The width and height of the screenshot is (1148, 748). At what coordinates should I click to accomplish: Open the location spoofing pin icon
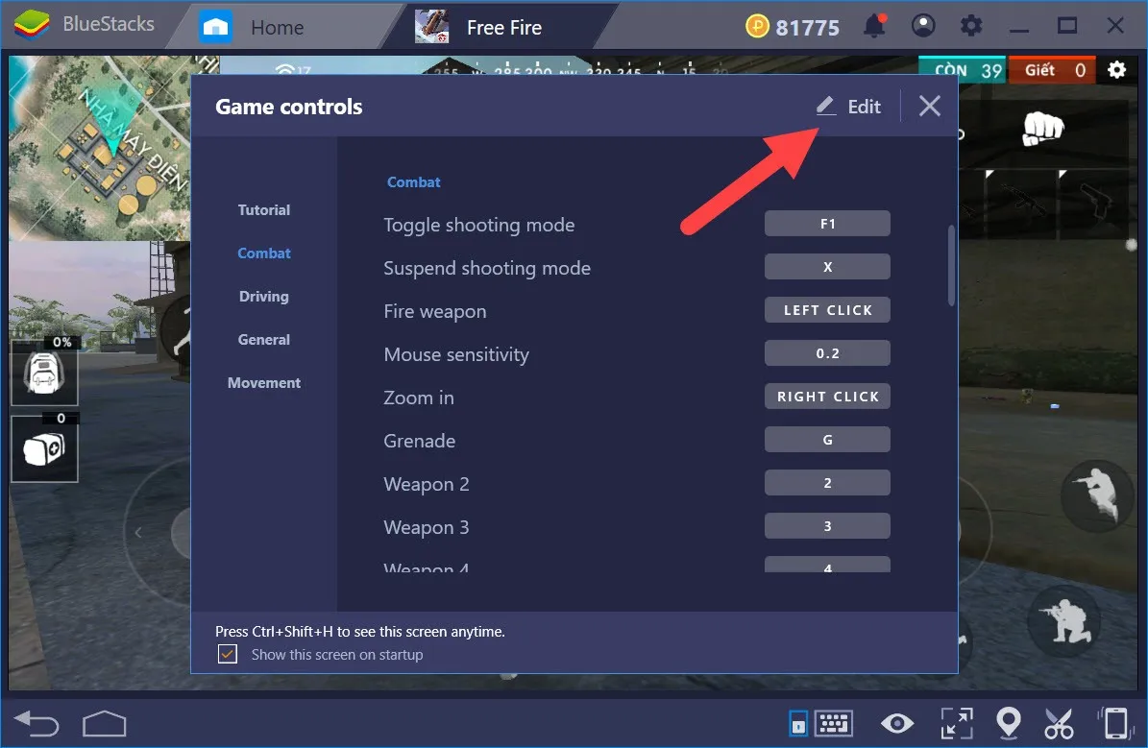coord(1009,722)
